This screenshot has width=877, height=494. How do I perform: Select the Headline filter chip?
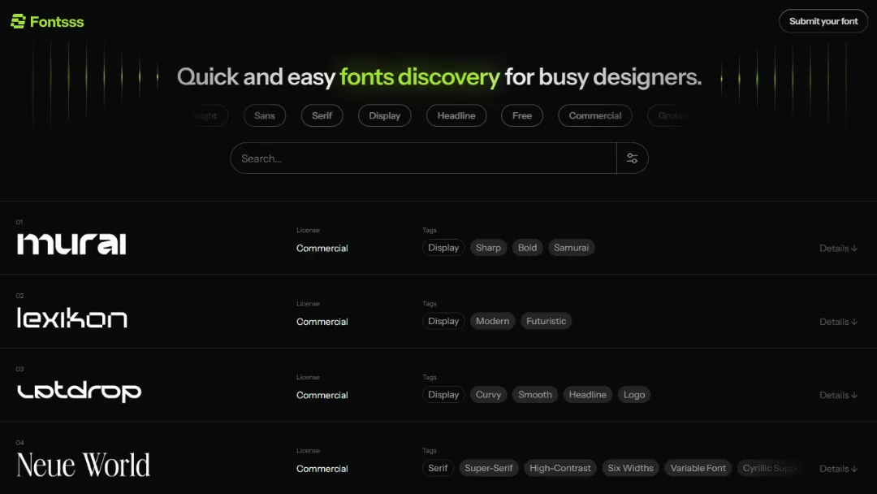tap(456, 115)
